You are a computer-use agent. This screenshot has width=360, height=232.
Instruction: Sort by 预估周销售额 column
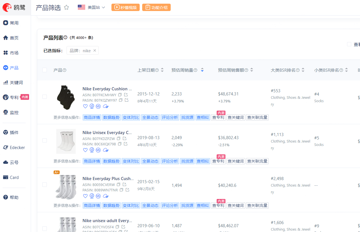252,70
